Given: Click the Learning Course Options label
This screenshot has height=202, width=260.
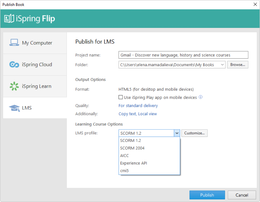Looking at the screenshot, I should [99, 124].
